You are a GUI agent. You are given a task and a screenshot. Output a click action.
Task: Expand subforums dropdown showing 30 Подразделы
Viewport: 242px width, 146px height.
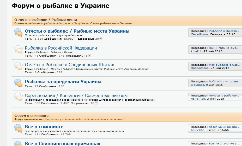[101, 39]
